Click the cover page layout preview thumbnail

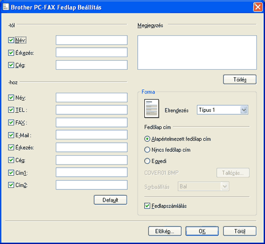(152, 109)
